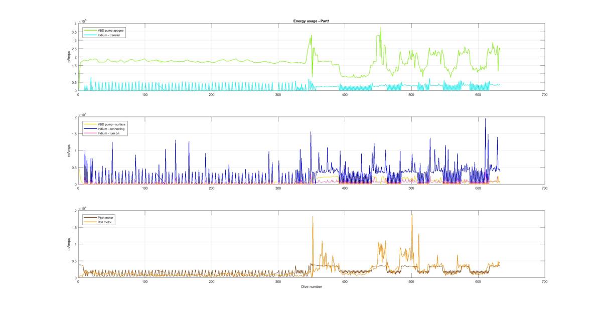Image resolution: width=602 pixels, height=312 pixels.
Task: Click the '3.5' y-axis tick label
Action: point(74,32)
